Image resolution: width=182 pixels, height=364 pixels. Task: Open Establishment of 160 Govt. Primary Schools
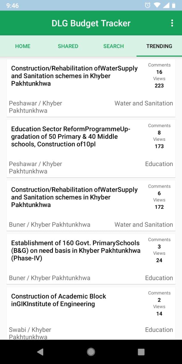(76, 251)
